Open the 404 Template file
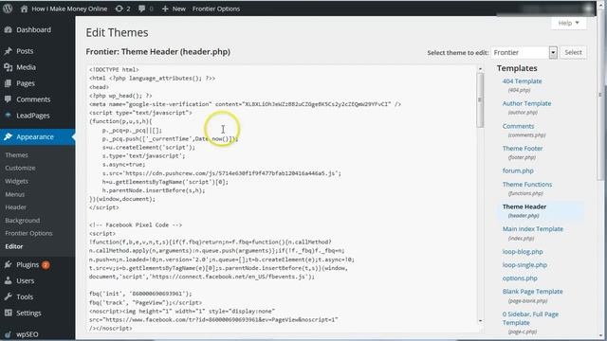The image size is (607, 341). pyautogui.click(x=522, y=81)
